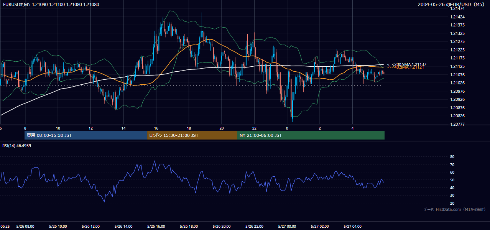Select the 東京 08:00-15:30 JST session bar
The image size is (490, 230).
point(86,135)
